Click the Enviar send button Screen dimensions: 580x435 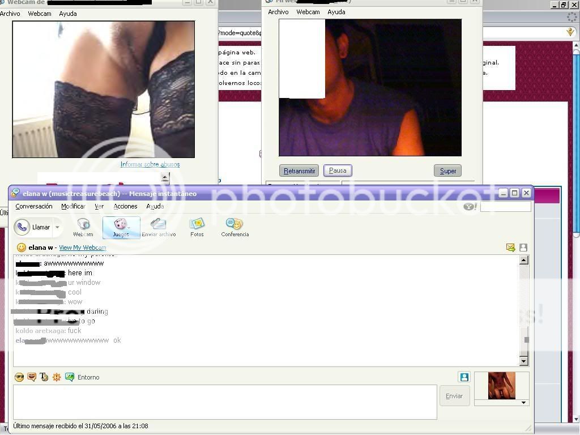(454, 396)
